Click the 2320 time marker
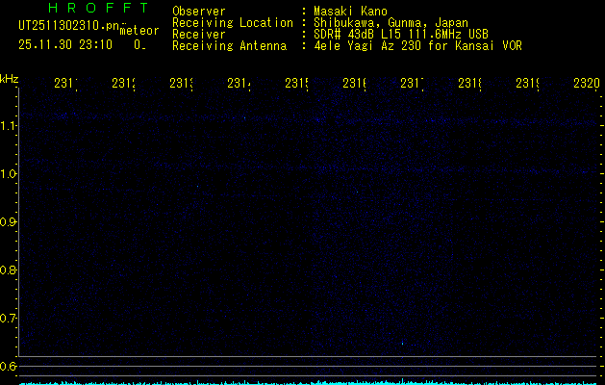This screenshot has height=385, width=605. [587, 84]
